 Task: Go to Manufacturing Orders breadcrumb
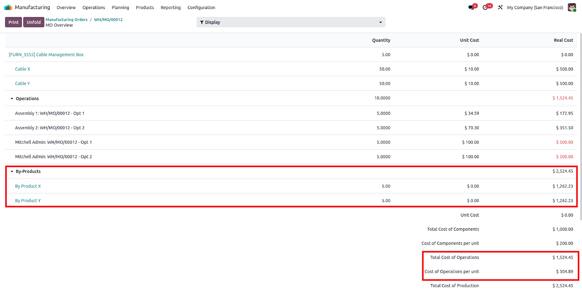(x=67, y=20)
